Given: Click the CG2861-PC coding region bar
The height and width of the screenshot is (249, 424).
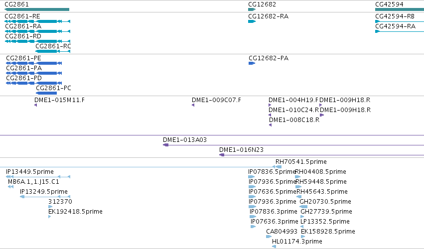Looking at the screenshot, I should pos(46,93).
